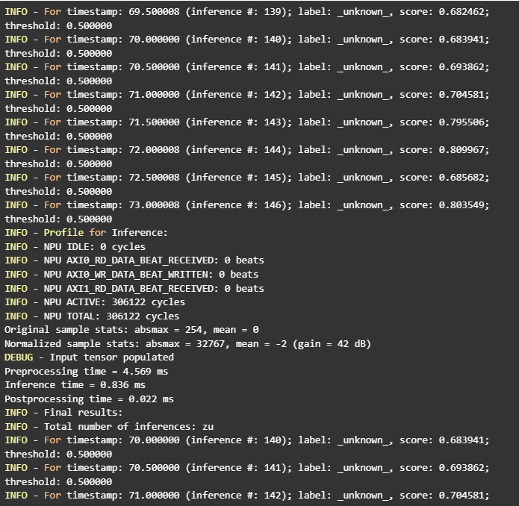Click the 'Profile for Inference' line
The width and height of the screenshot is (519, 506).
tap(86, 233)
